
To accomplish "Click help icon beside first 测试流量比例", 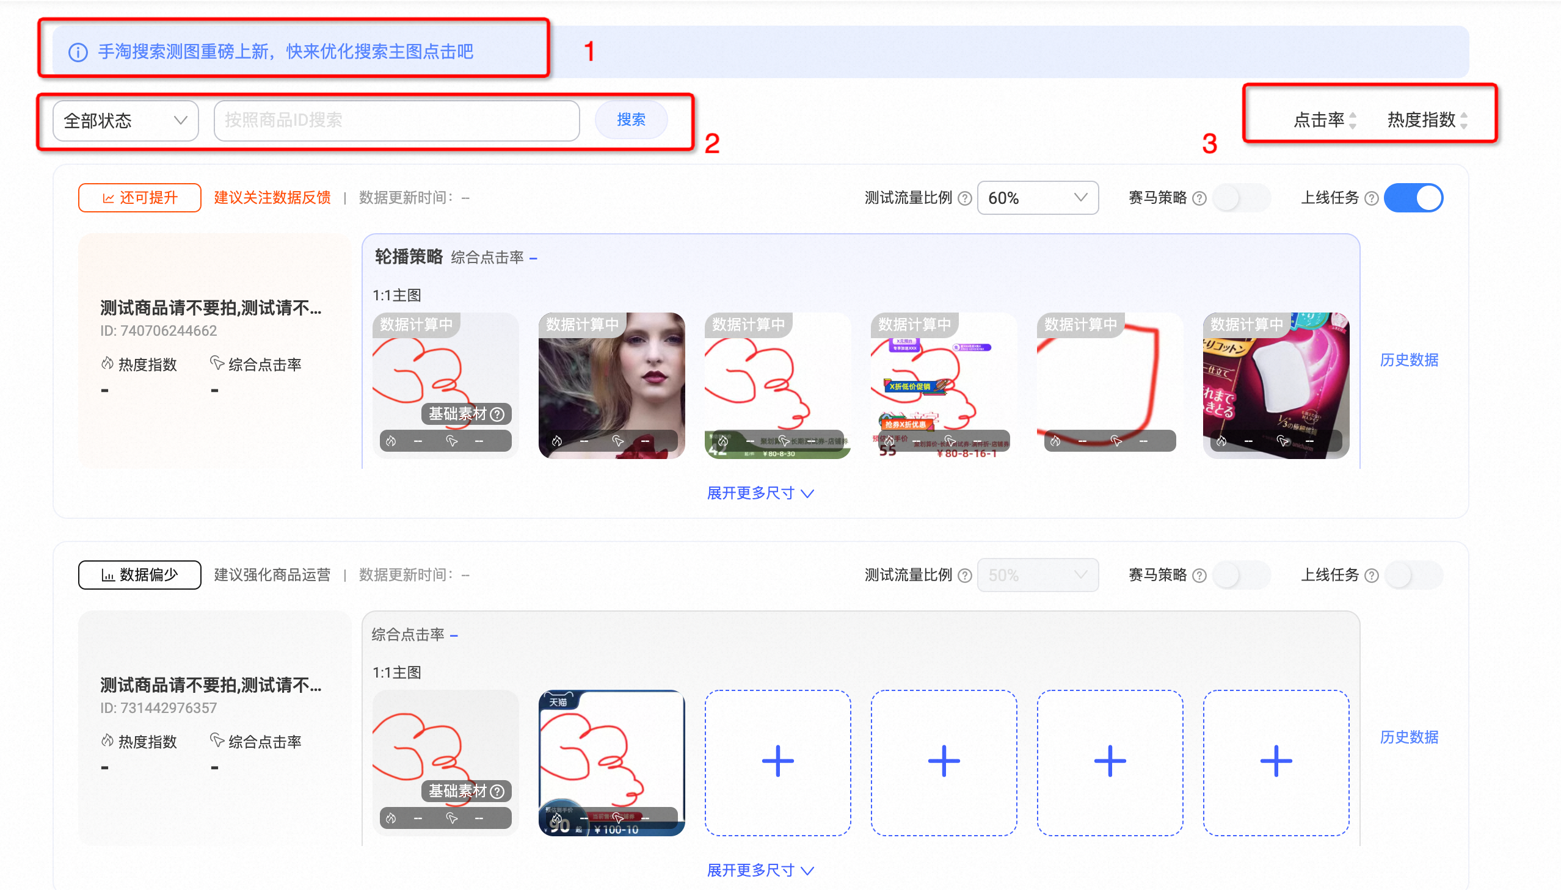I will [x=965, y=198].
